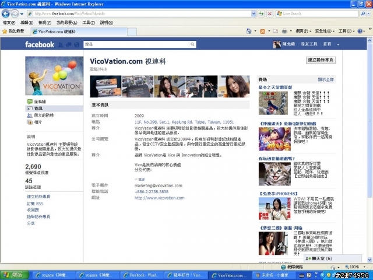Image resolution: width=373 pixels, height=280 pixels.
Task: Click the Live Search input box
Action: (x=317, y=14)
